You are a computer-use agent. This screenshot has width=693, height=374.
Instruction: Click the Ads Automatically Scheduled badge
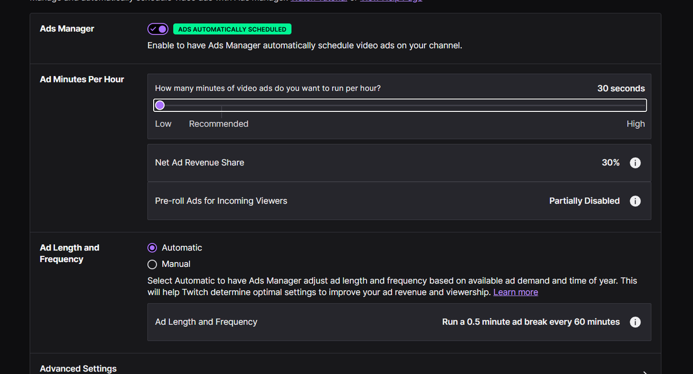tap(232, 29)
